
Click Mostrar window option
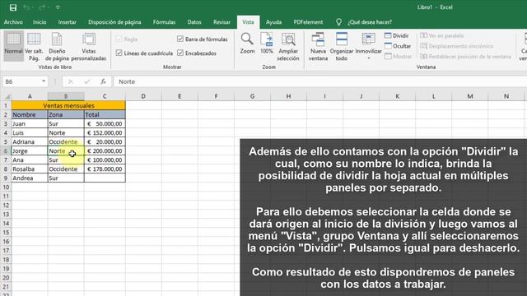399,57
